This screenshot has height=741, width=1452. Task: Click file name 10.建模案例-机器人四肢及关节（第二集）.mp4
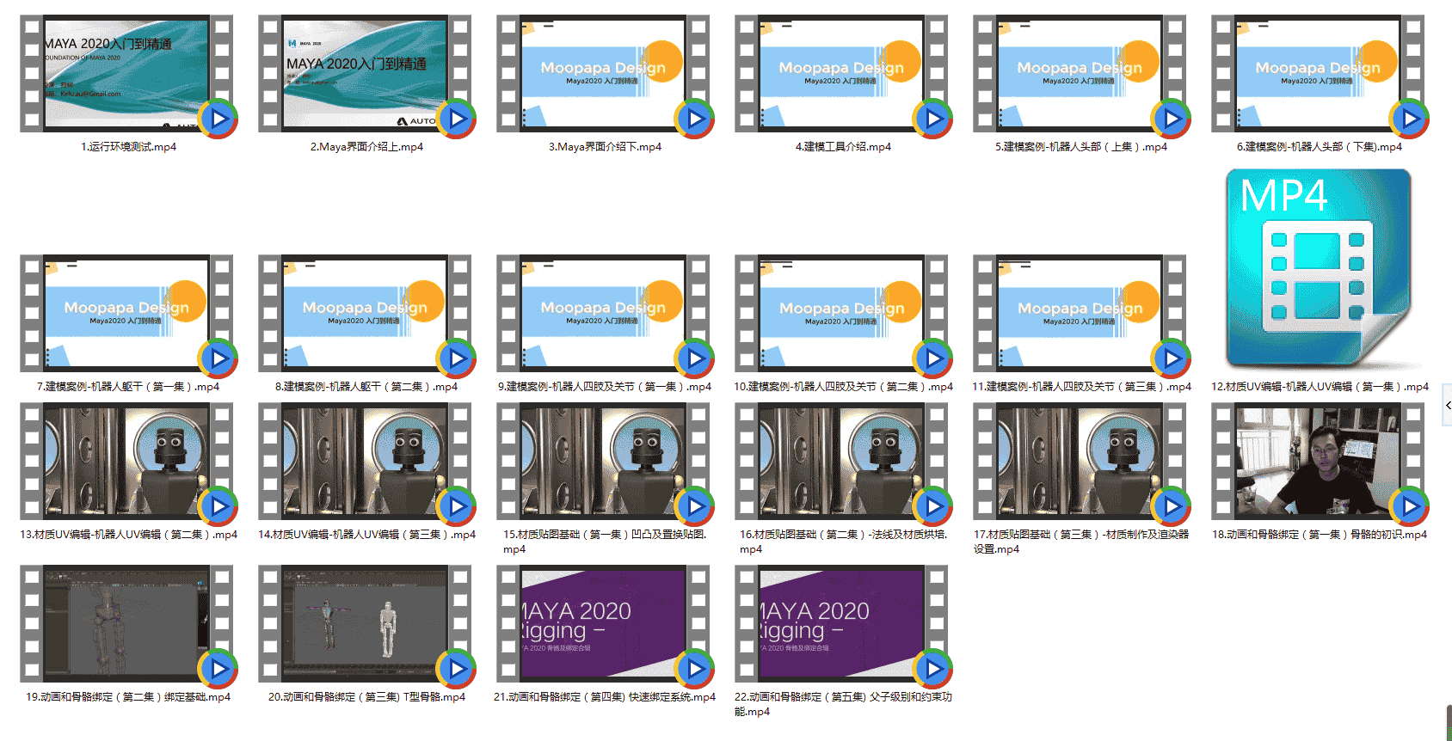(843, 387)
